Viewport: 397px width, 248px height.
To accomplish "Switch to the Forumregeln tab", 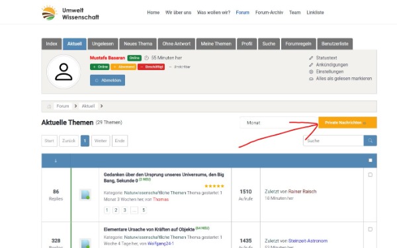I will pos(298,44).
